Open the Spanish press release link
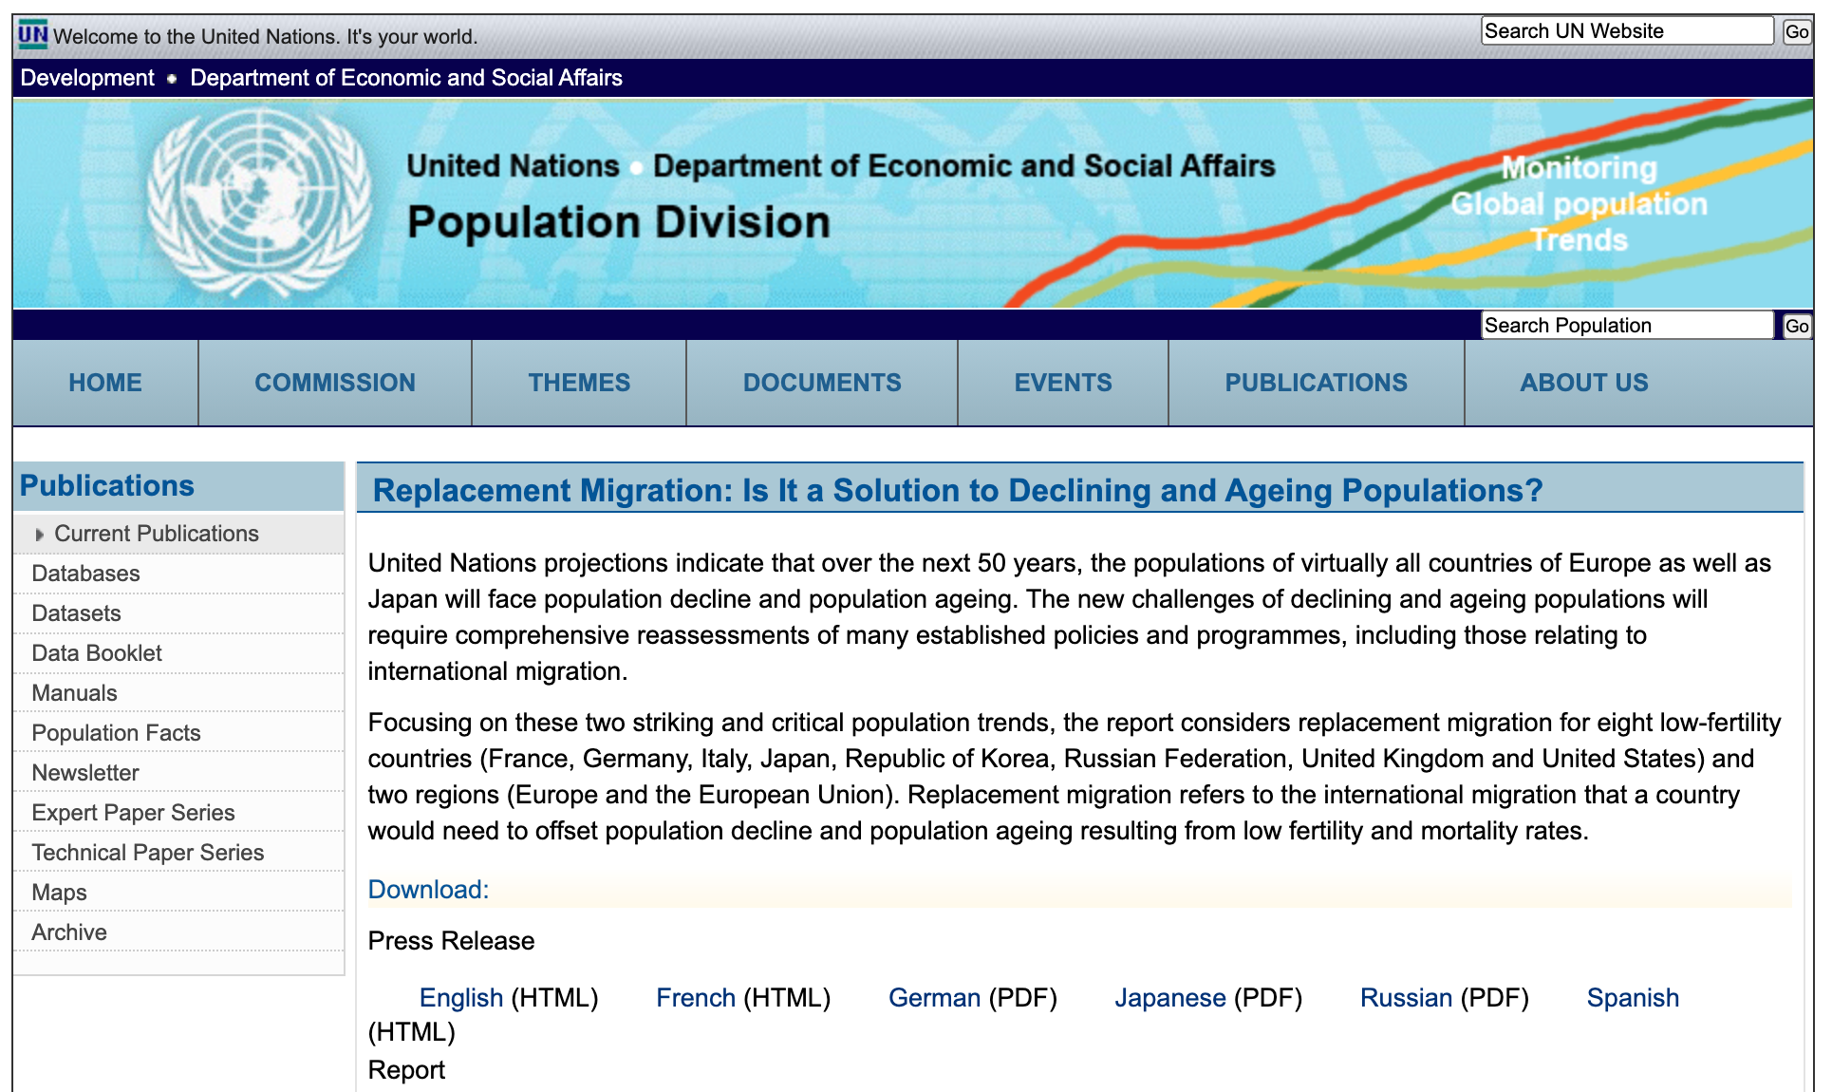Image resolution: width=1832 pixels, height=1092 pixels. 1632,998
